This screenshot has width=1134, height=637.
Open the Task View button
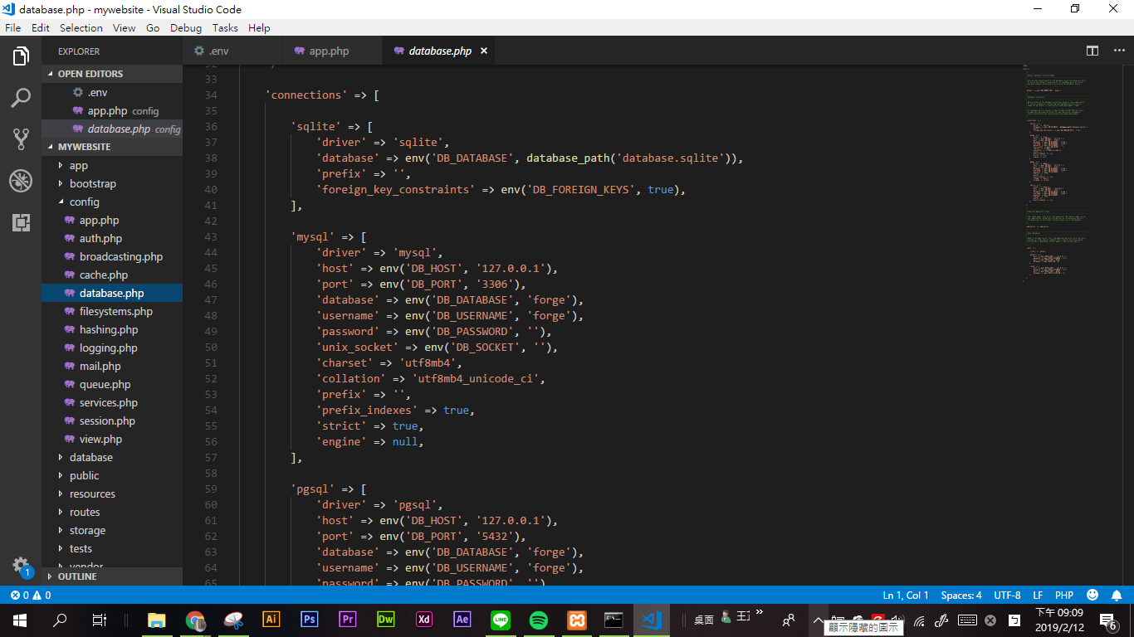point(99,620)
